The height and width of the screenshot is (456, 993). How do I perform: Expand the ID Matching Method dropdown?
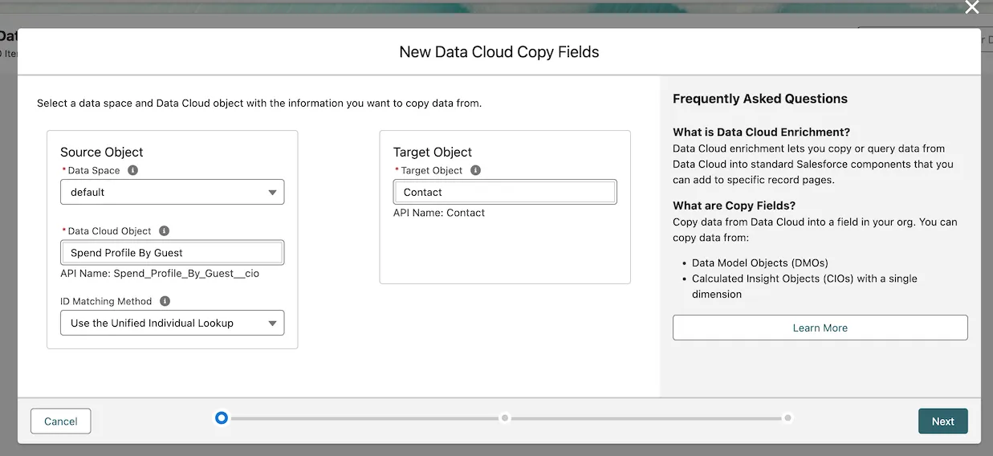(x=172, y=323)
